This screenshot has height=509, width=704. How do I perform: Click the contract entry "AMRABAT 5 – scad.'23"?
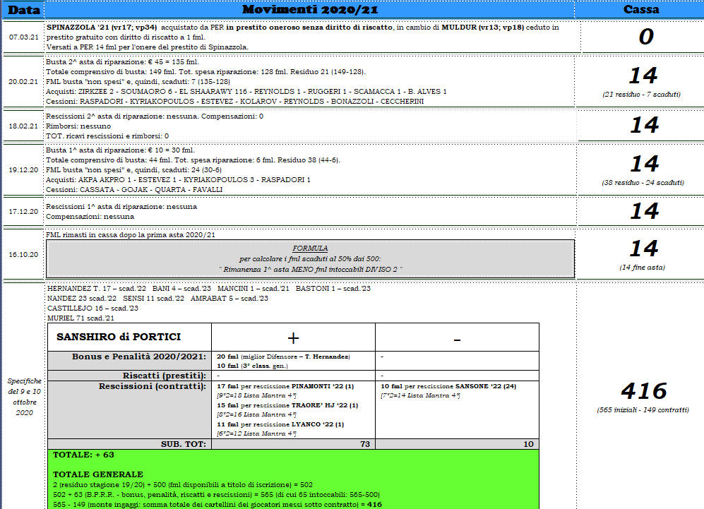coord(229,299)
